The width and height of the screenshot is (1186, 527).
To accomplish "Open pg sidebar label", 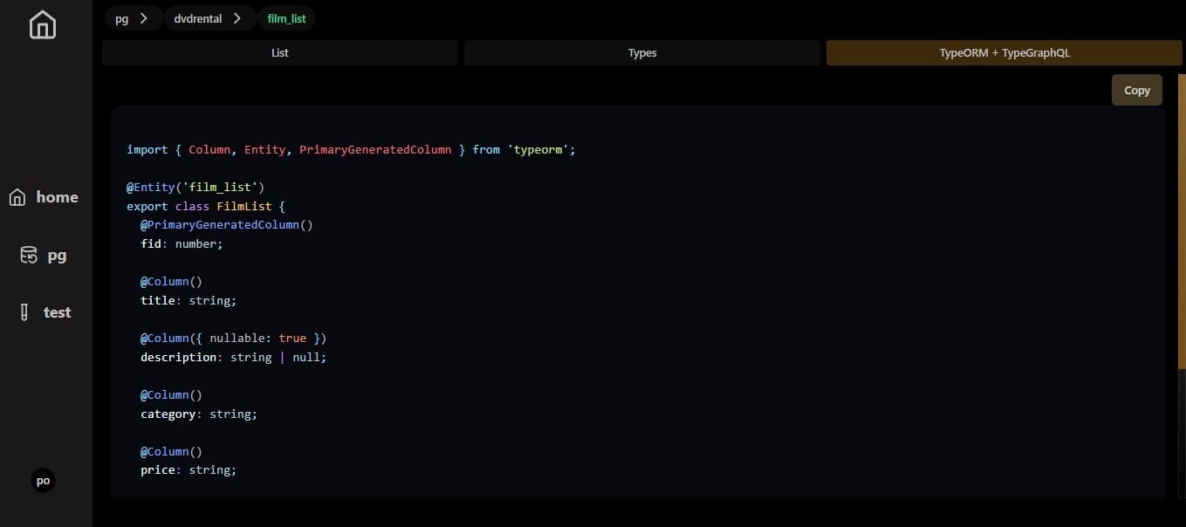I will tap(58, 256).
